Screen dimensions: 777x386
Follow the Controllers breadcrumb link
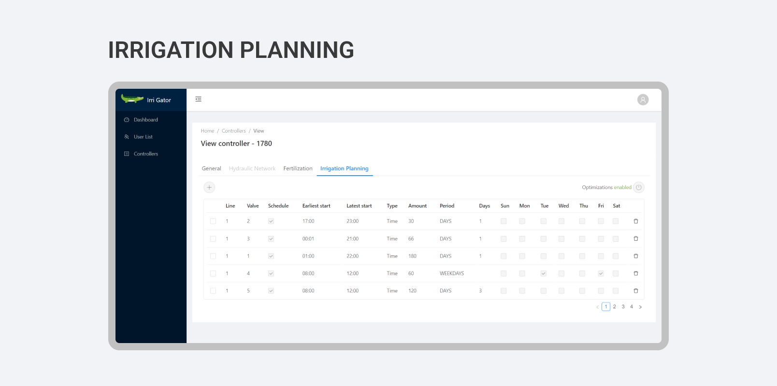(234, 131)
